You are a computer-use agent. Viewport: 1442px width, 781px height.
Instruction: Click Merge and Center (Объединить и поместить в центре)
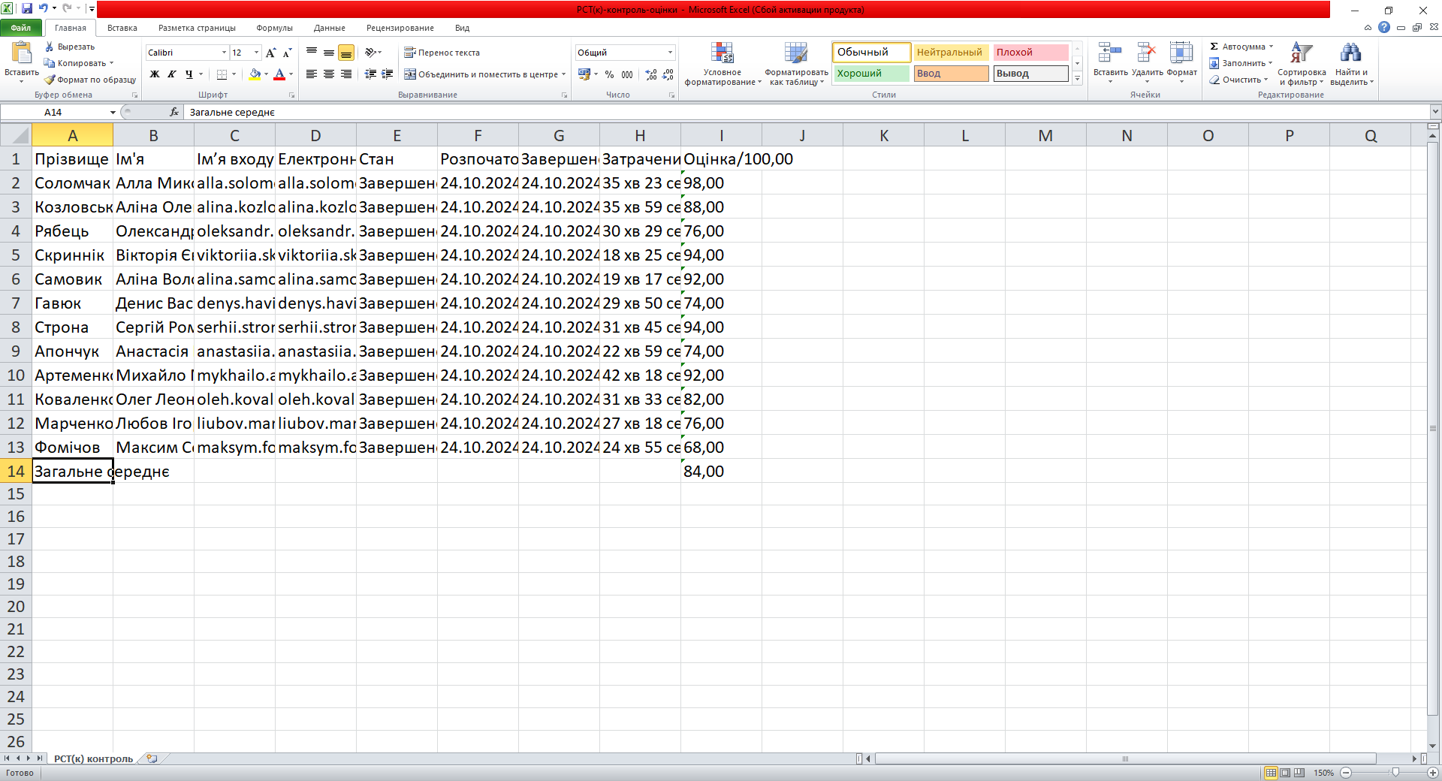481,74
